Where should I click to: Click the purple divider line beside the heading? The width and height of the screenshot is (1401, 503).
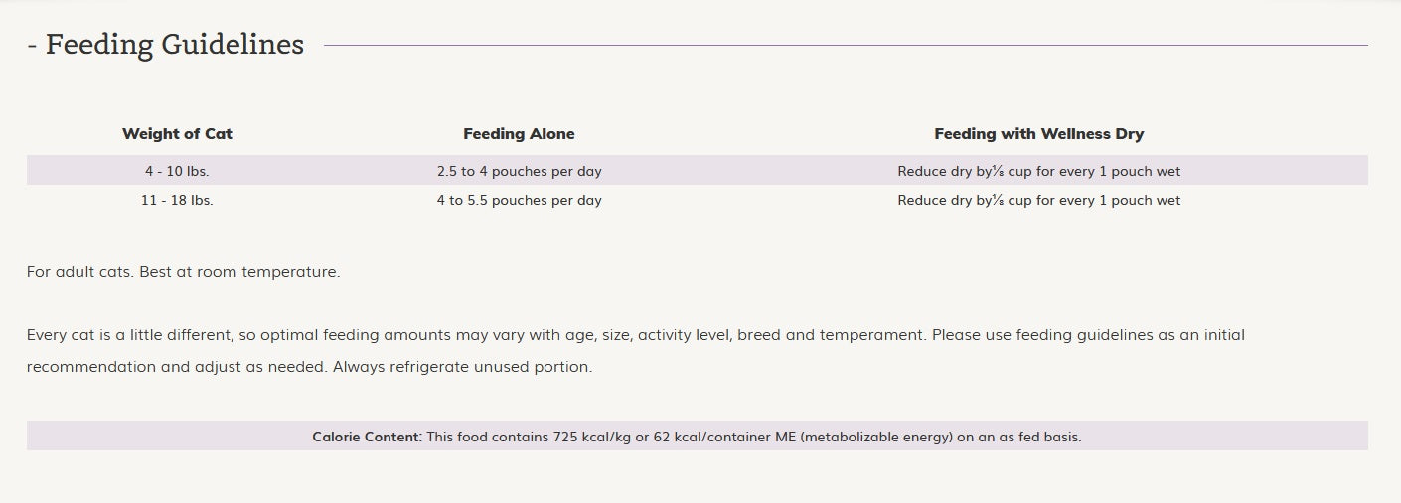pyautogui.click(x=846, y=45)
